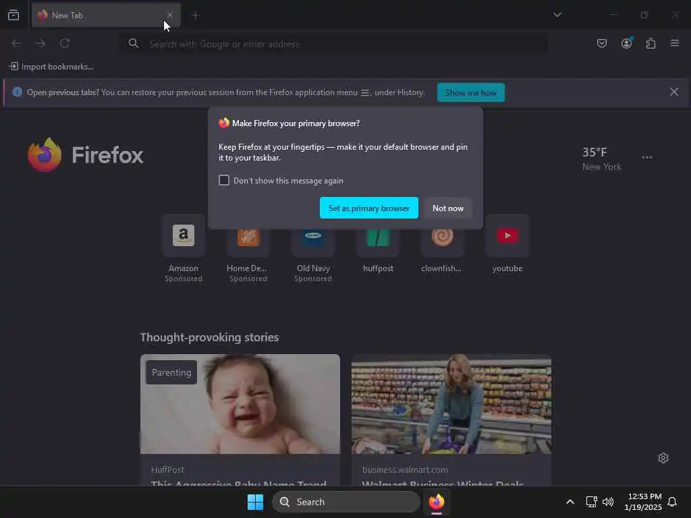
Task: Click the Show me how button
Action: (x=470, y=92)
